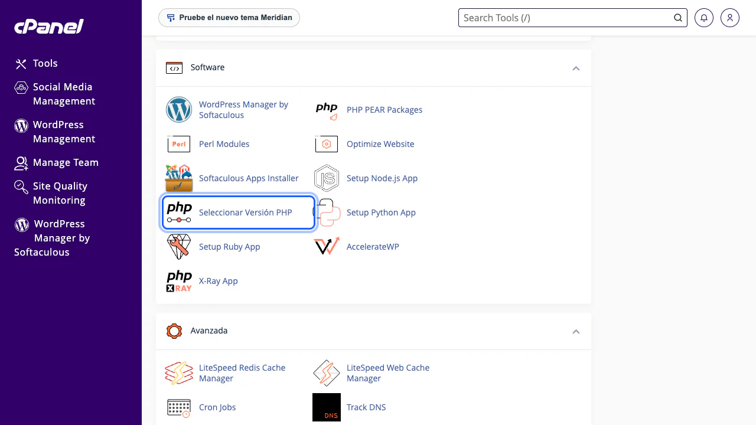Click the Perl Modules icon
This screenshot has width=756, height=425.
pos(179,144)
